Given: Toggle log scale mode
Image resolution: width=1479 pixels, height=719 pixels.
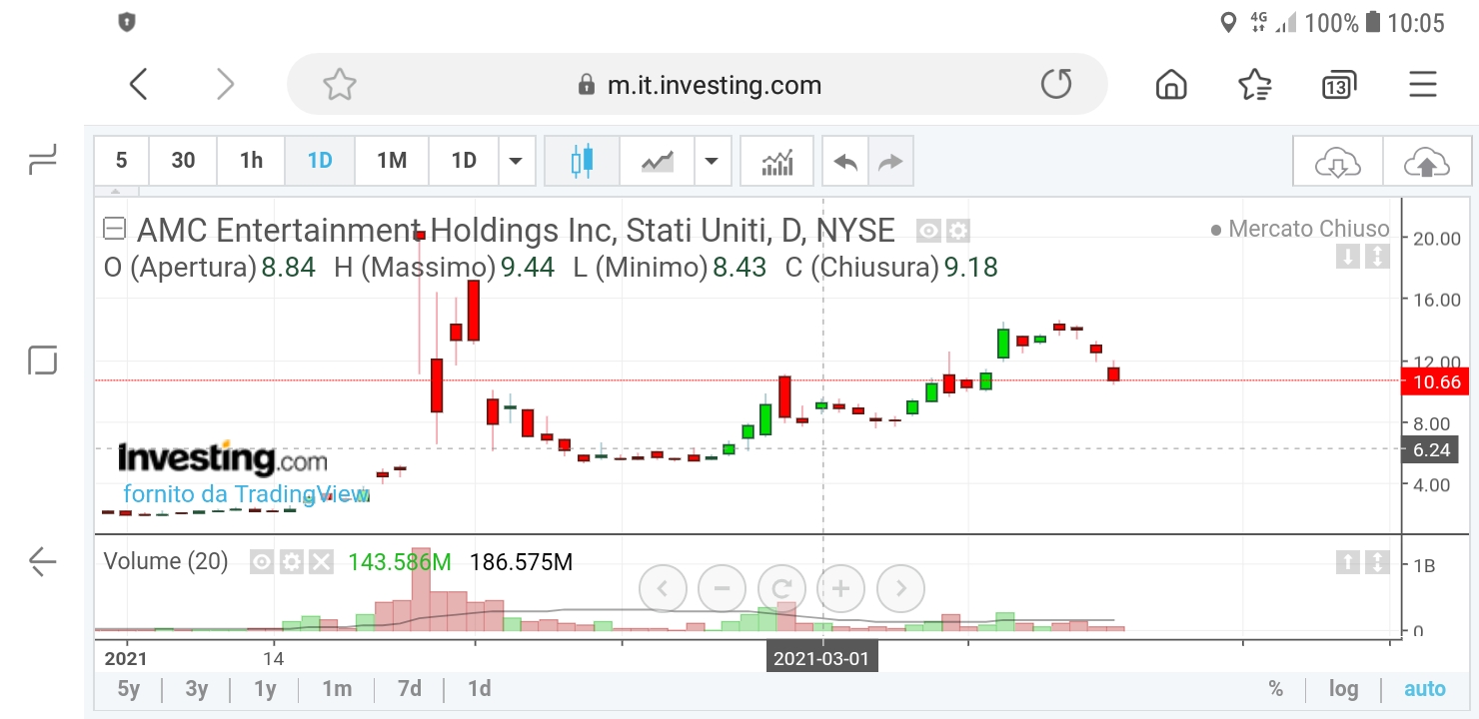Looking at the screenshot, I should tap(1343, 689).
